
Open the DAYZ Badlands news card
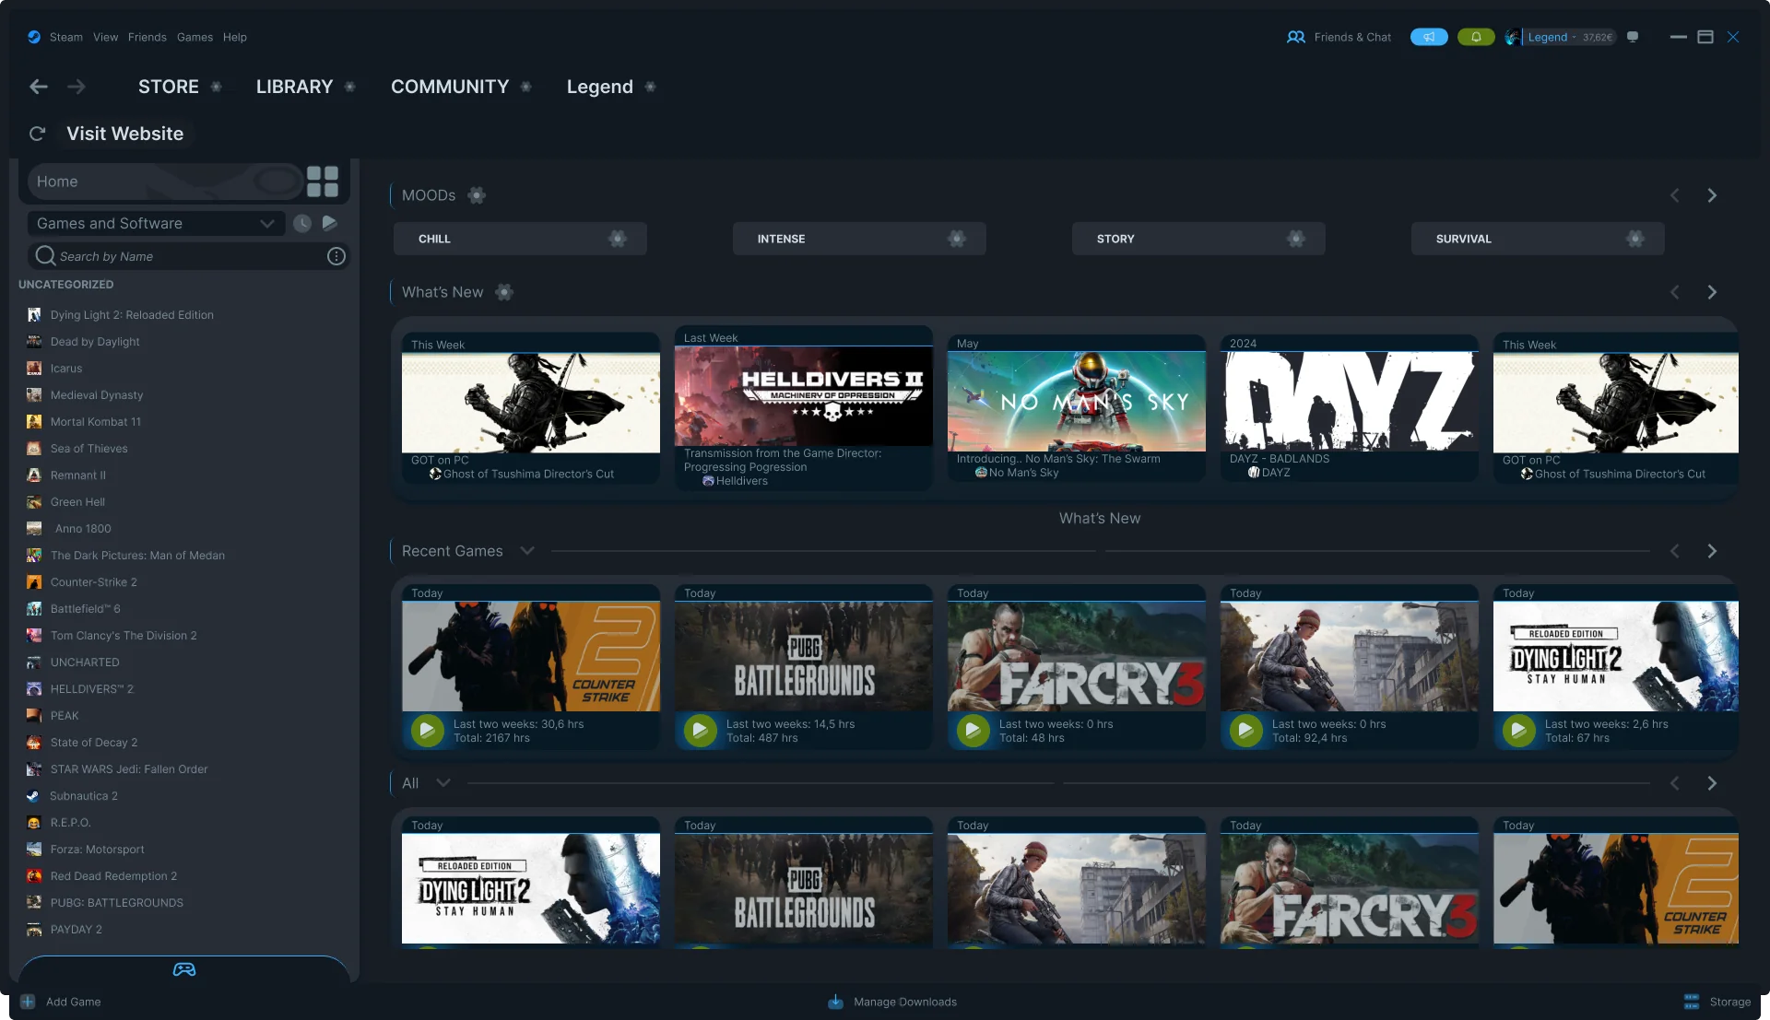coord(1350,408)
